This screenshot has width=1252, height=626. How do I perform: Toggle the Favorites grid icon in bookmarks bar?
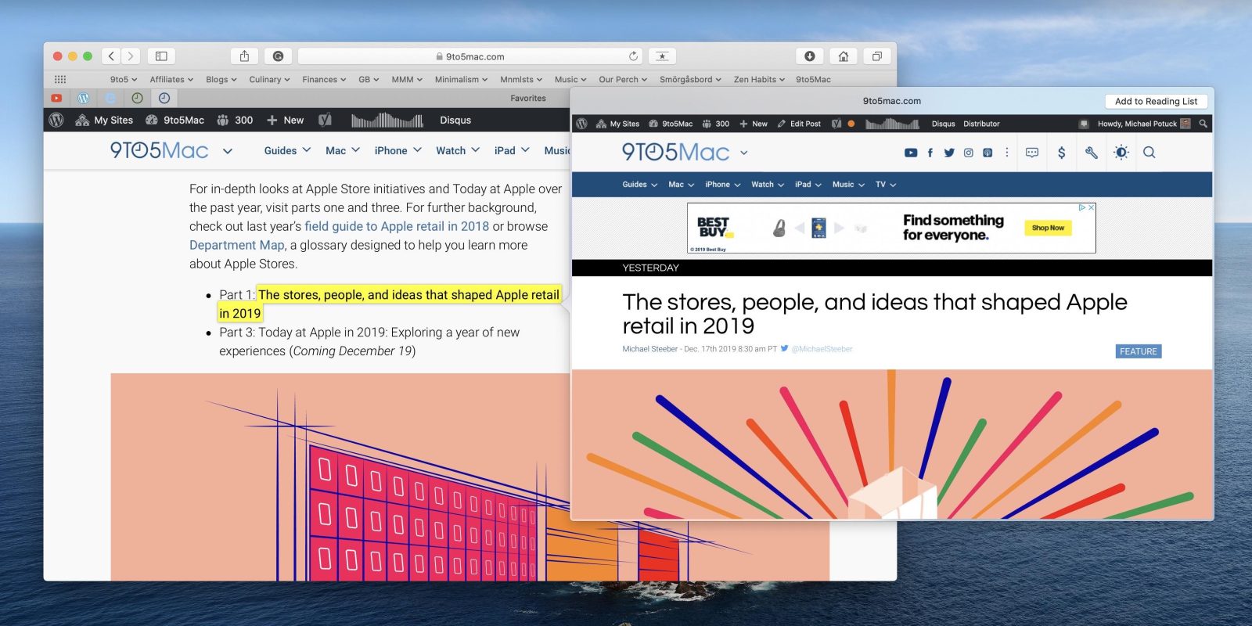click(60, 79)
